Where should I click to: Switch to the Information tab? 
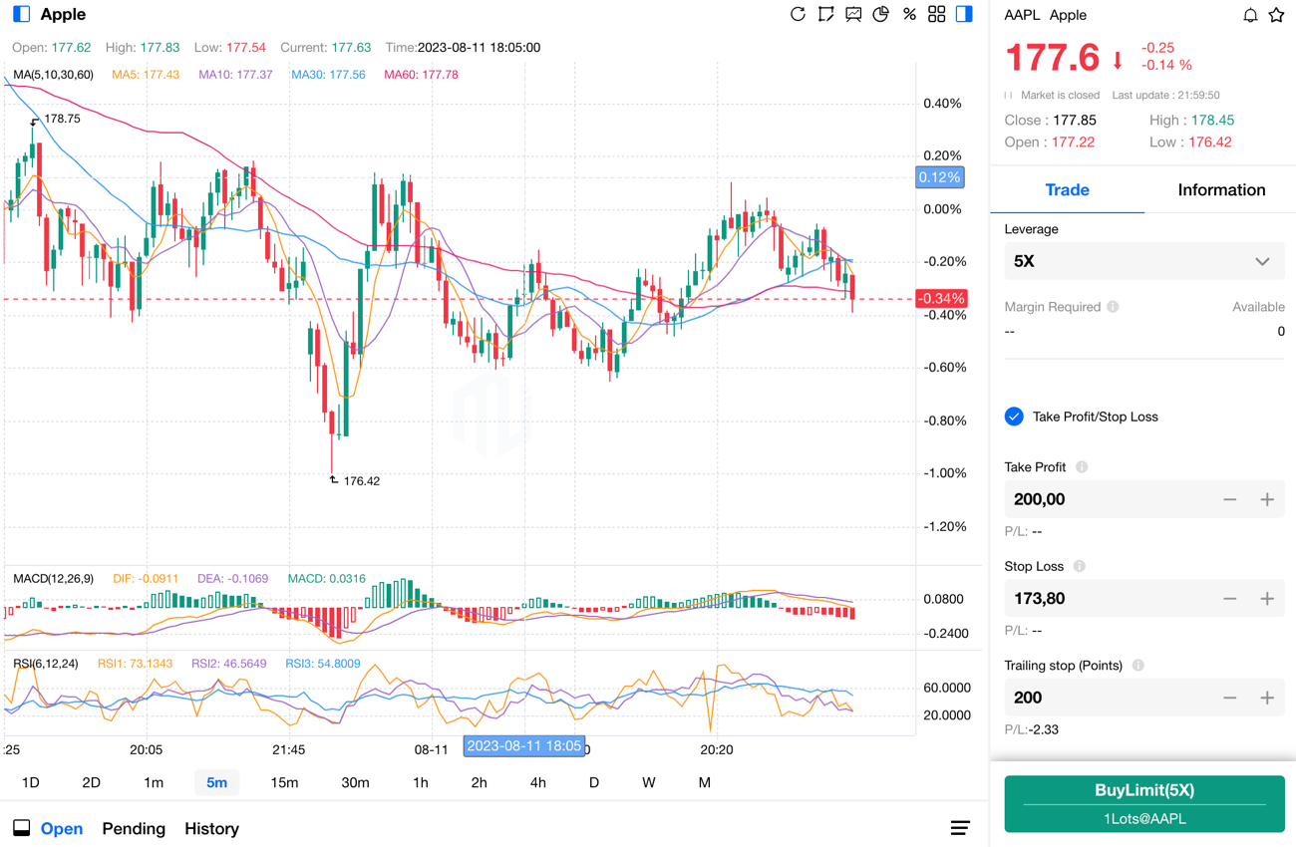[1221, 190]
